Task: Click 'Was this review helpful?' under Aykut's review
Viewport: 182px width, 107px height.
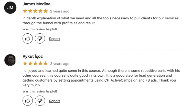Action: point(40,91)
